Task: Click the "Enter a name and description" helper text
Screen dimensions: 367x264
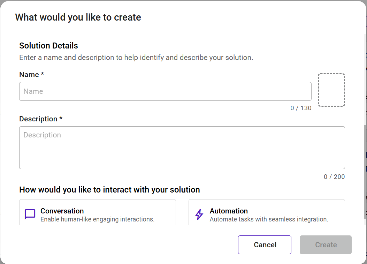Action: pyautogui.click(x=136, y=58)
